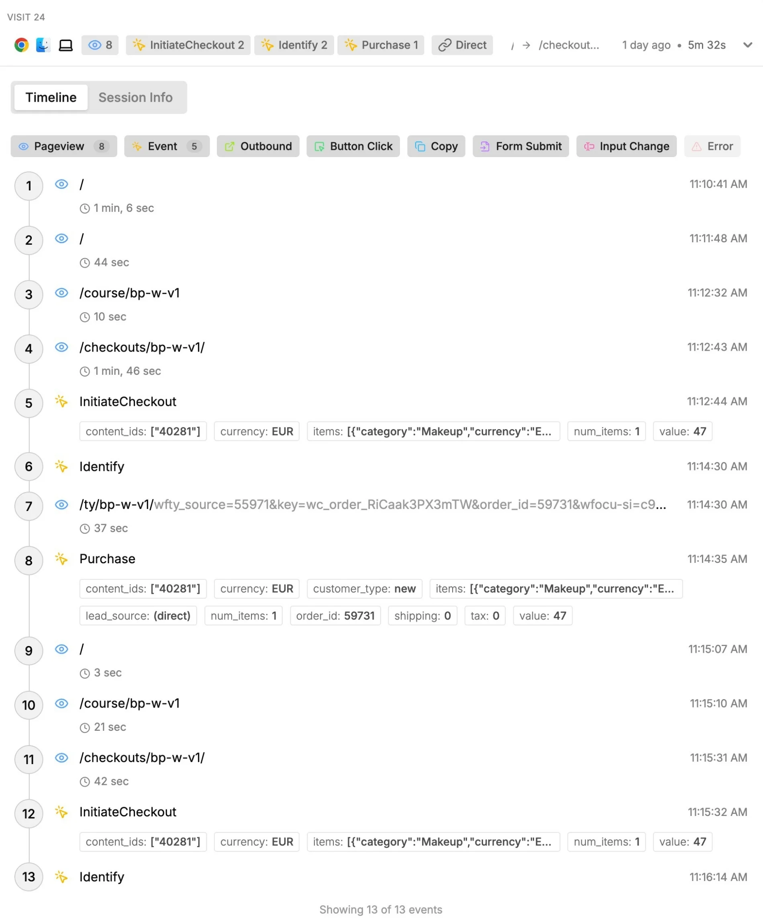This screenshot has width=763, height=924.
Task: Click the clock icon beside 37 sec
Action: [x=85, y=528]
